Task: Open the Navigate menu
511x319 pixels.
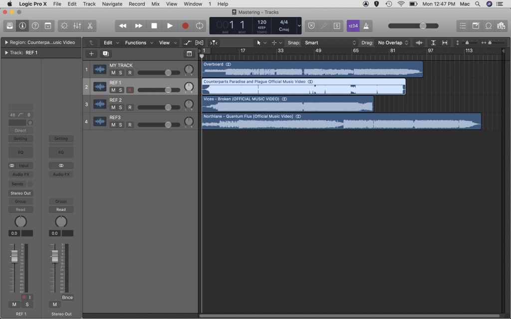Action: coord(112,4)
